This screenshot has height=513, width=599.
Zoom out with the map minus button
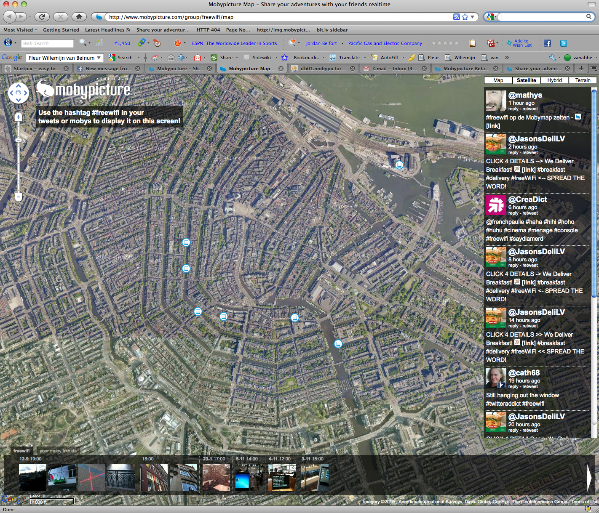point(19,197)
